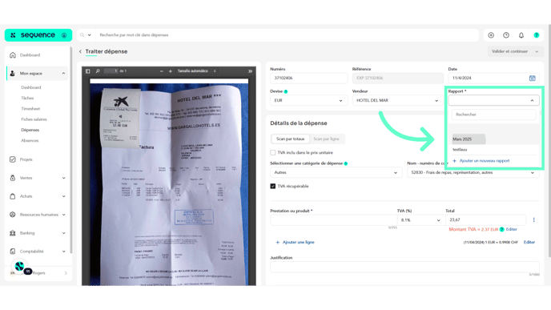Click Editer next to Montant TVA
The width and height of the screenshot is (551, 310).
click(x=511, y=230)
